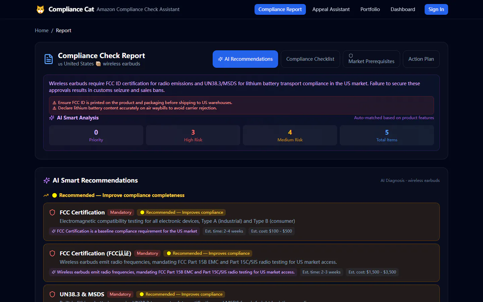Open the Appeal Assistant page
Viewport: 483px width, 302px height.
click(x=331, y=9)
